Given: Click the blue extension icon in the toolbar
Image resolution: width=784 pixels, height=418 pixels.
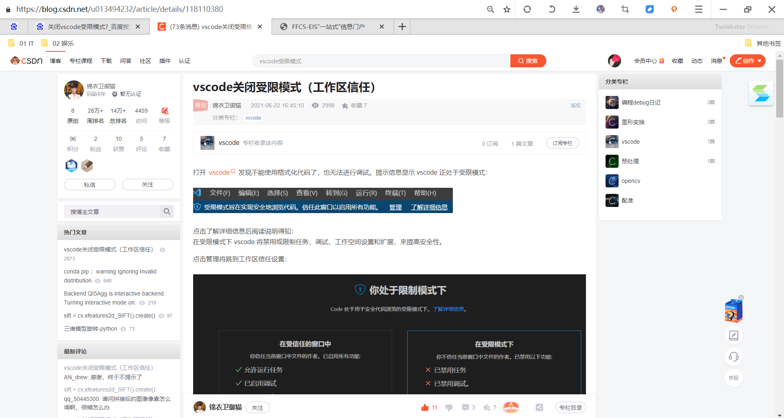Looking at the screenshot, I should (x=650, y=9).
